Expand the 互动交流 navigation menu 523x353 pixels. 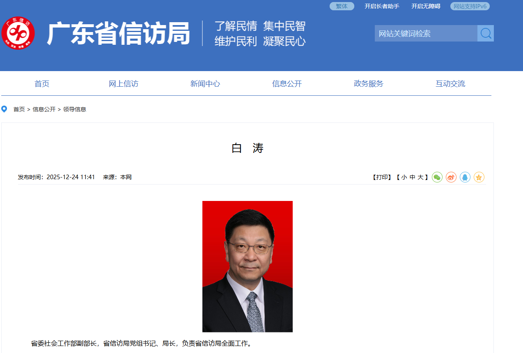coord(450,83)
